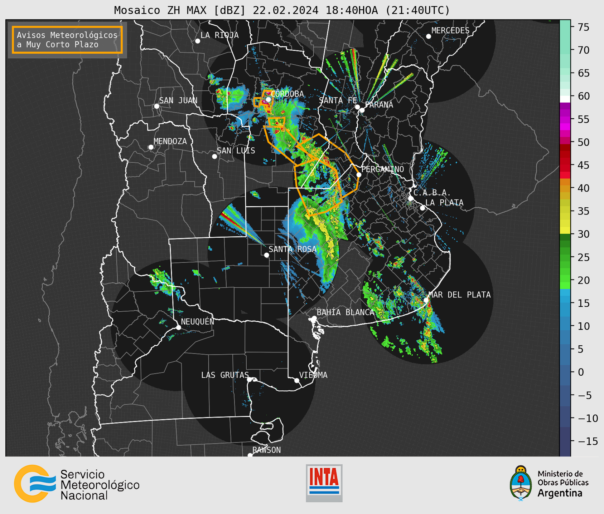
Task: Click the 15 value on the scale
Action: 584,303
